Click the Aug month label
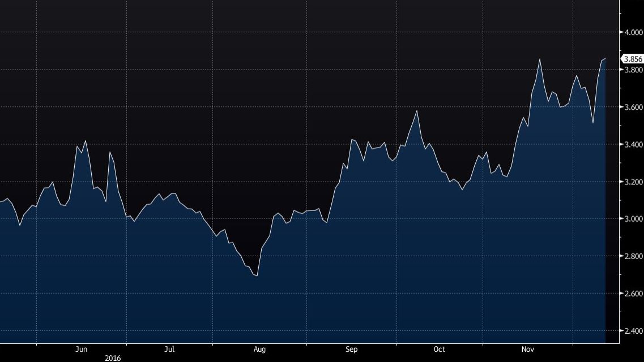The image size is (644, 362). pos(259,350)
